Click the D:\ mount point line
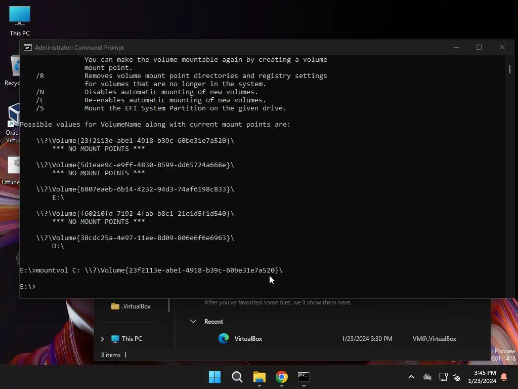 coord(58,246)
